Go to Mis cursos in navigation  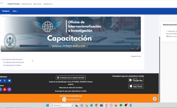[37, 4]
